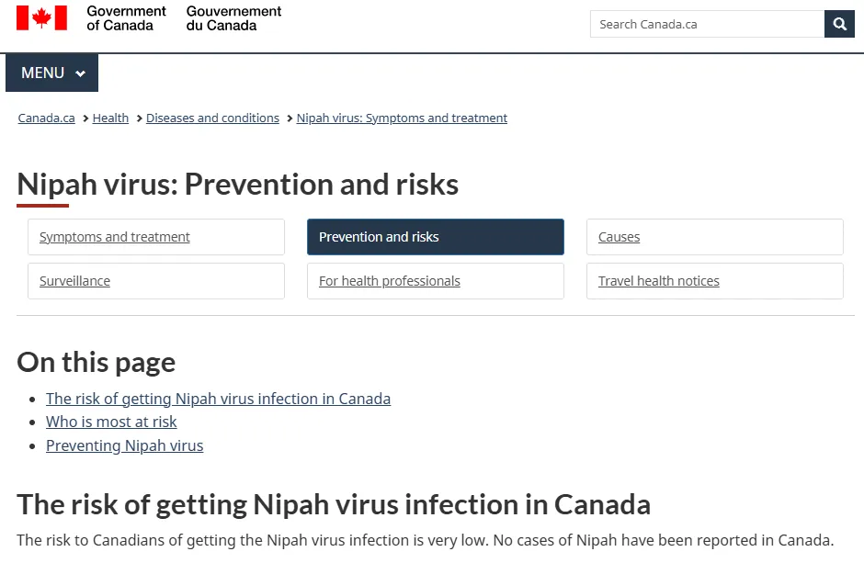Jump to Who is most at risk
The image size is (864, 563).
[111, 422]
